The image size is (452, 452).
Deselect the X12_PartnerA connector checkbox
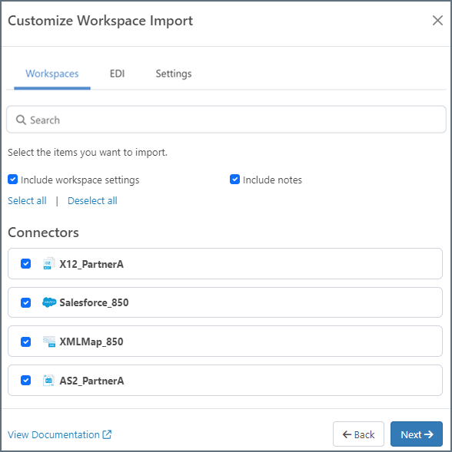pos(25,263)
